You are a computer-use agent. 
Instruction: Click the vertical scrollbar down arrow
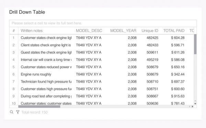[195, 104]
